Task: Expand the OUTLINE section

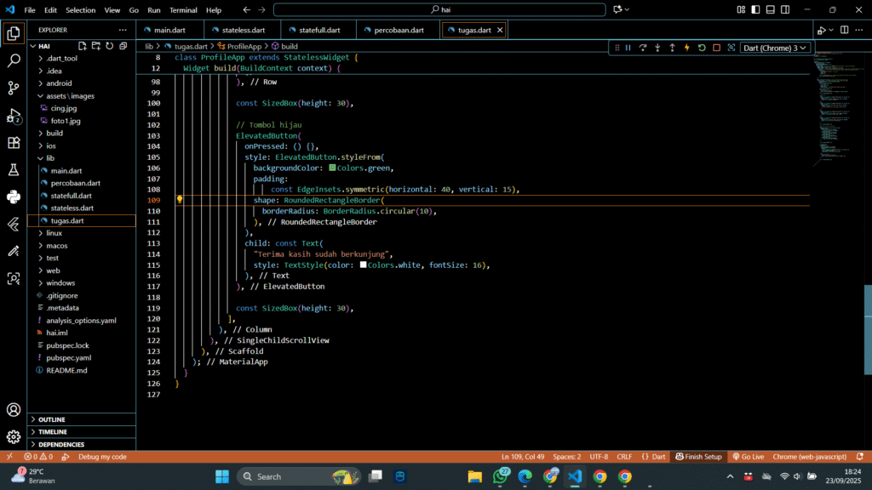Action: [x=51, y=419]
